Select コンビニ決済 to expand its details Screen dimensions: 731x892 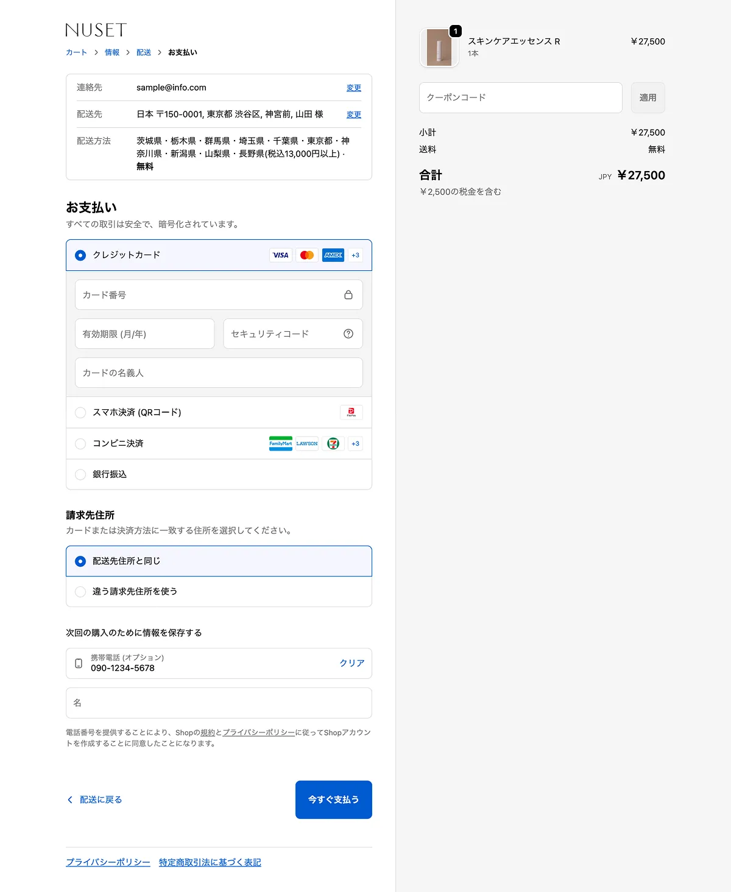click(80, 444)
